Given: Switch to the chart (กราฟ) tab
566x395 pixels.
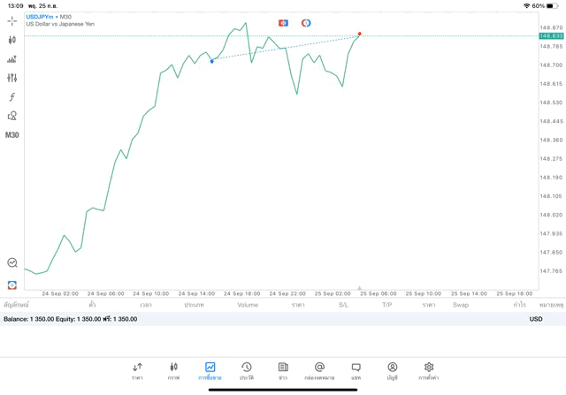Looking at the screenshot, I should pyautogui.click(x=173, y=371).
